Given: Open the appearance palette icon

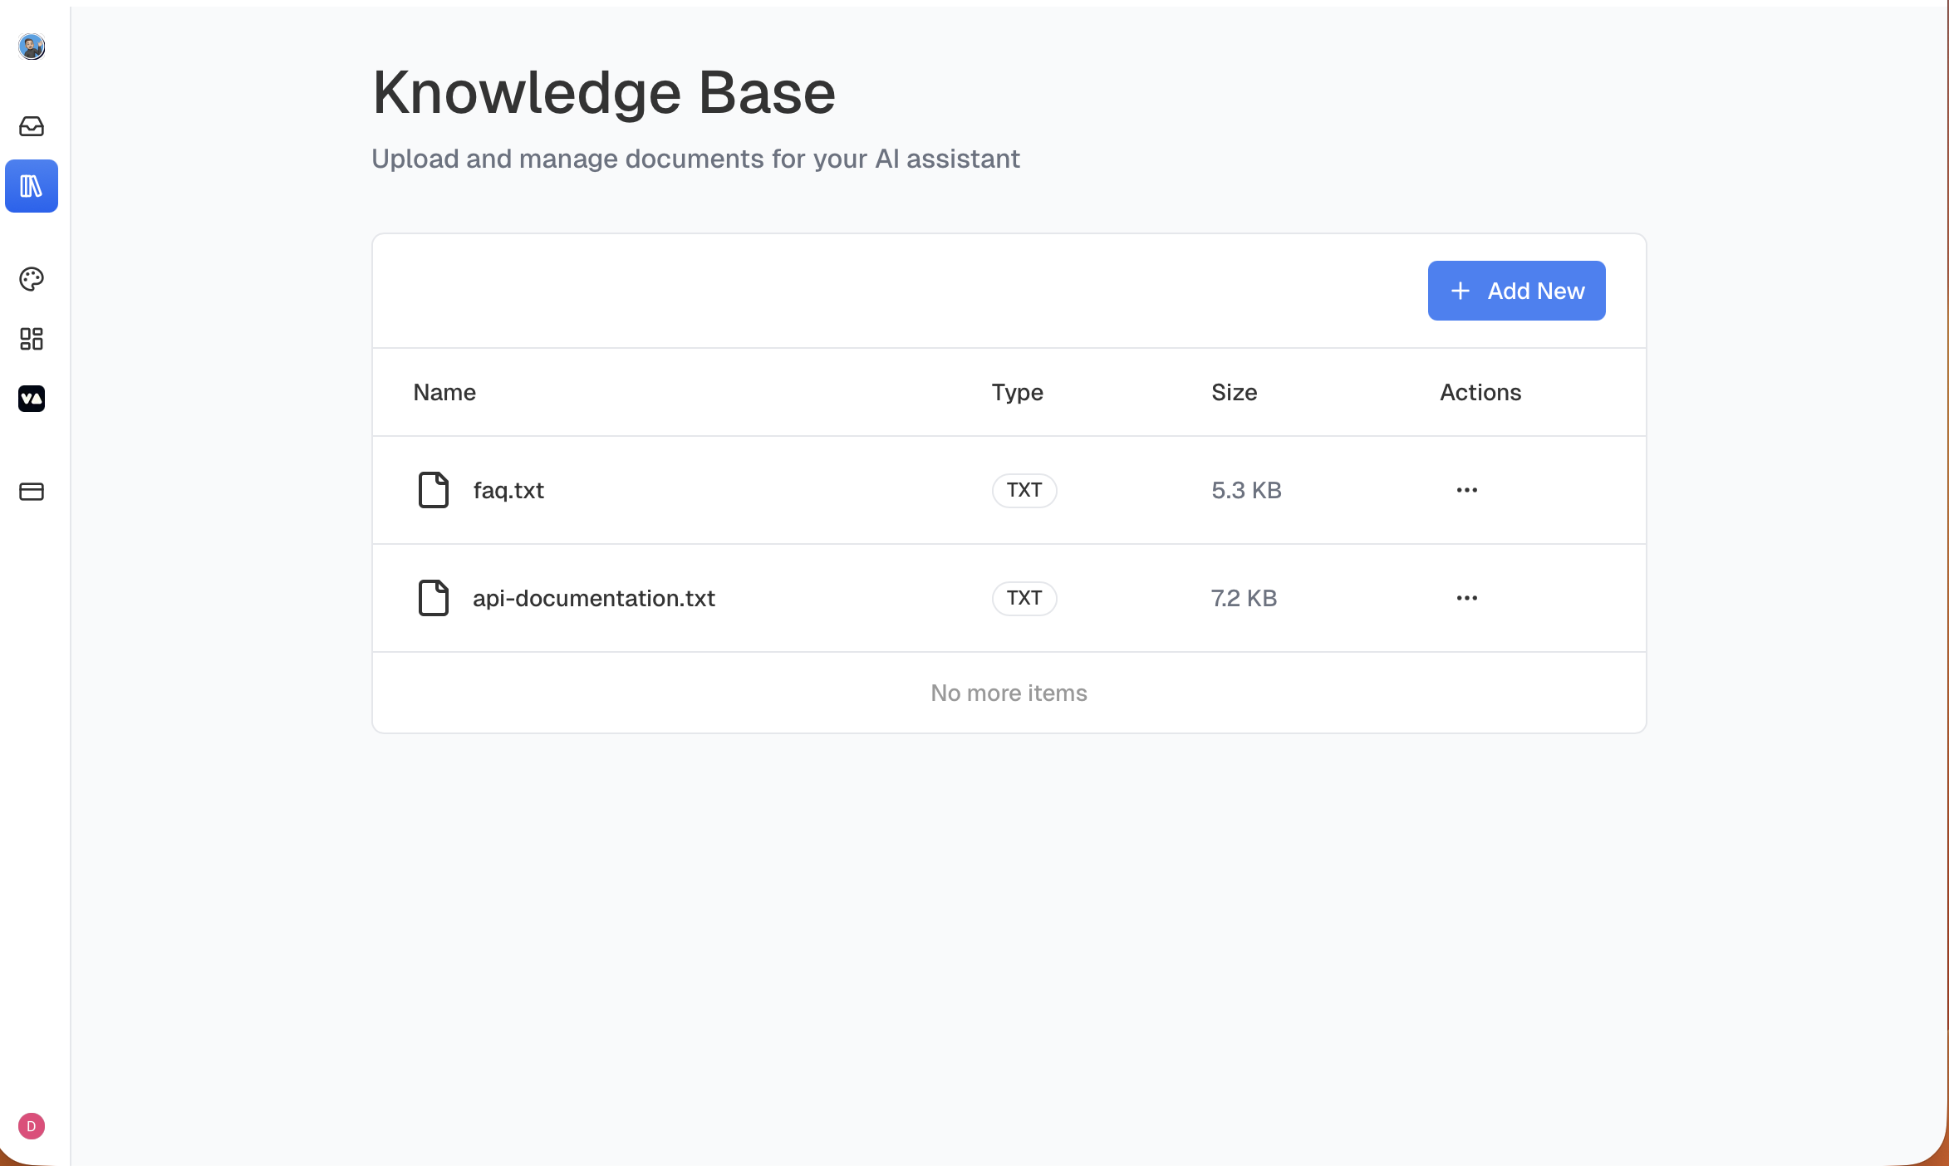Looking at the screenshot, I should (x=32, y=279).
